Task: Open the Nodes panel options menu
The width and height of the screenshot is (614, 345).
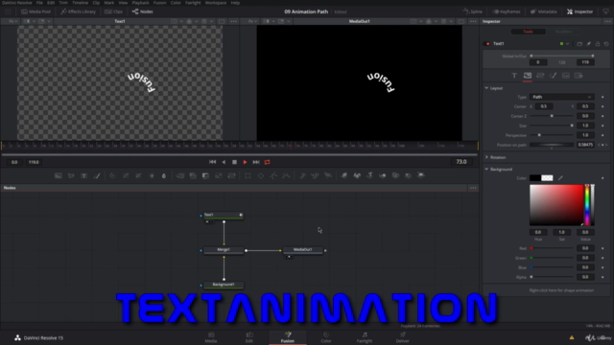Action: (473, 188)
